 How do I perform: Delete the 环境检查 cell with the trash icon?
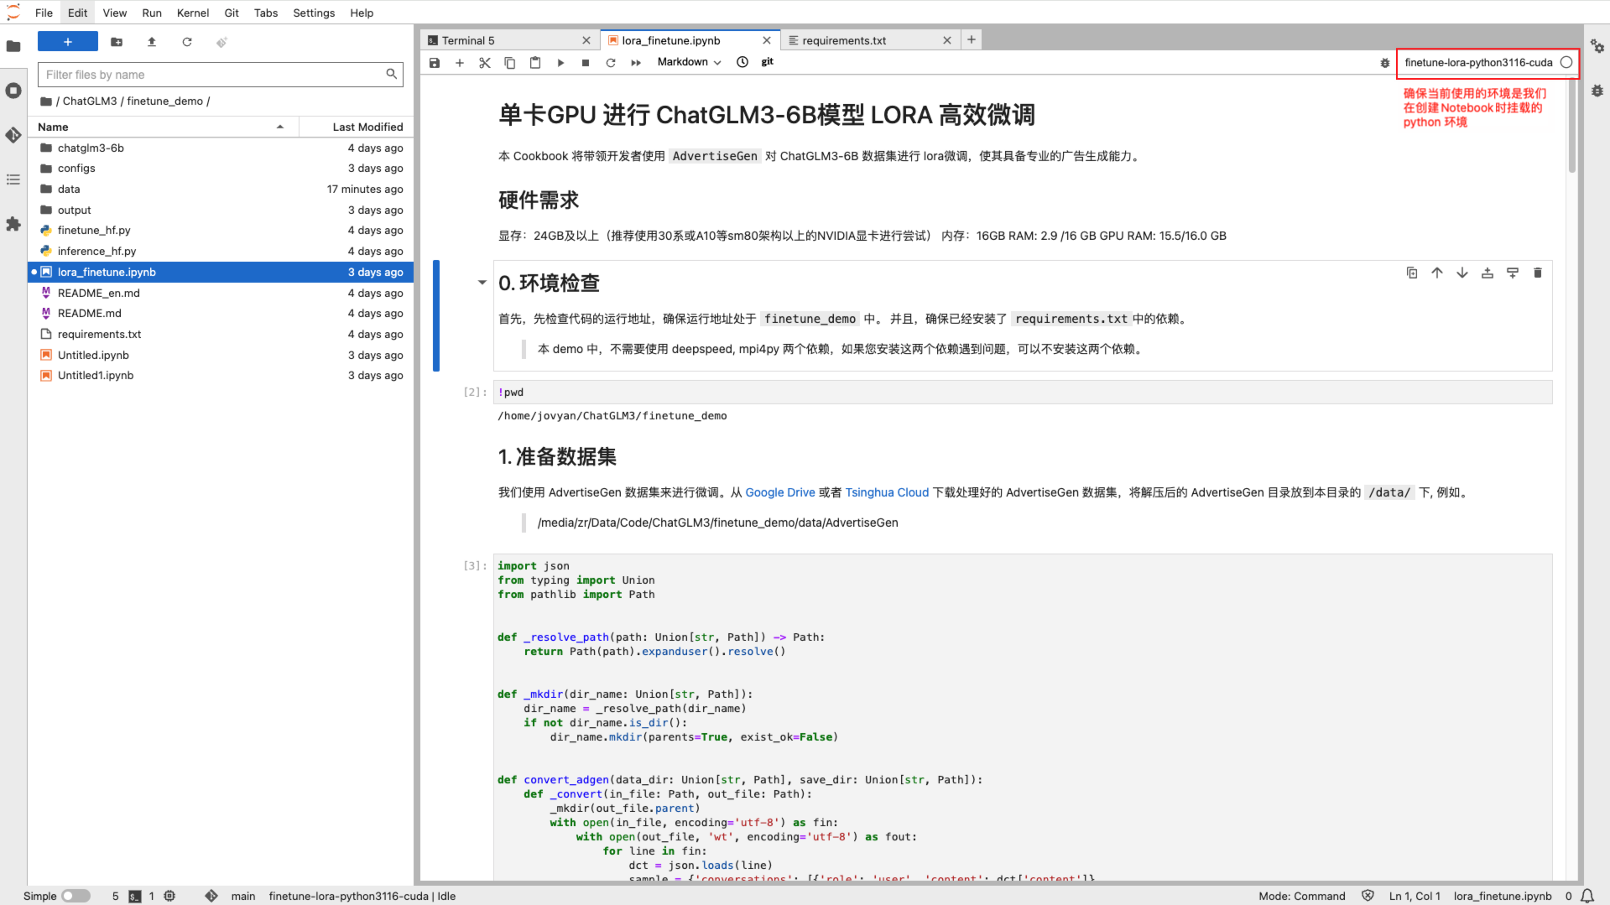click(1538, 272)
